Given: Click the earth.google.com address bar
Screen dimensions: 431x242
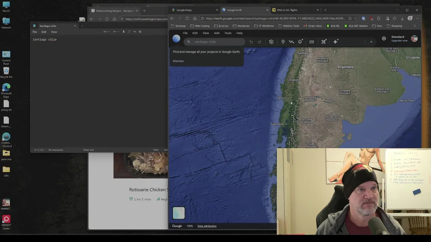Looking at the screenshot, I should point(275,18).
